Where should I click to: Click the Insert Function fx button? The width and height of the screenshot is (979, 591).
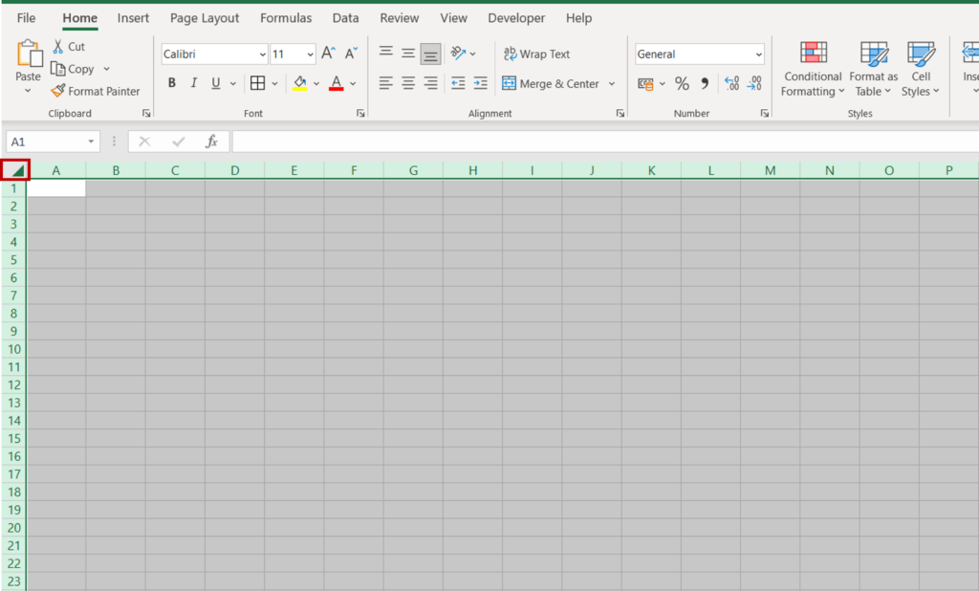pos(211,142)
